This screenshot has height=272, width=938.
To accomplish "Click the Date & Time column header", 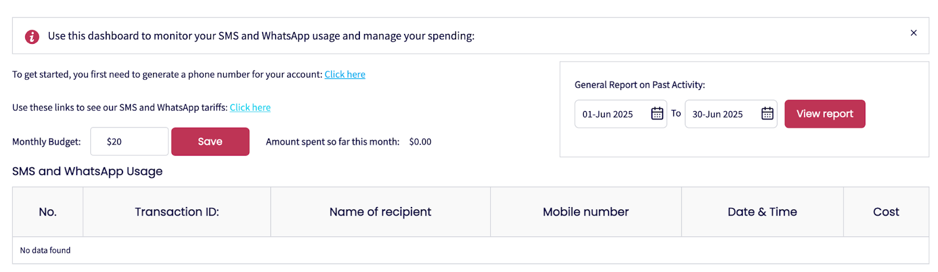I will pyautogui.click(x=762, y=212).
